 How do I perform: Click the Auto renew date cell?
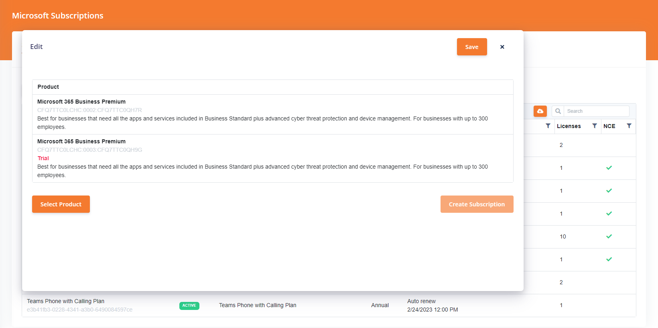click(x=433, y=305)
